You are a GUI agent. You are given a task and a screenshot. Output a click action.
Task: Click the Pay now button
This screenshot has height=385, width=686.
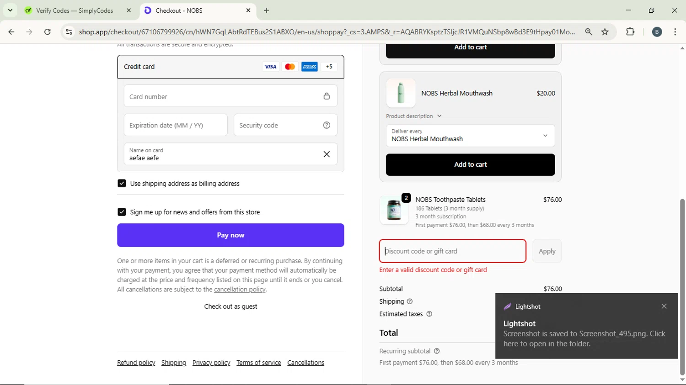coord(230,235)
